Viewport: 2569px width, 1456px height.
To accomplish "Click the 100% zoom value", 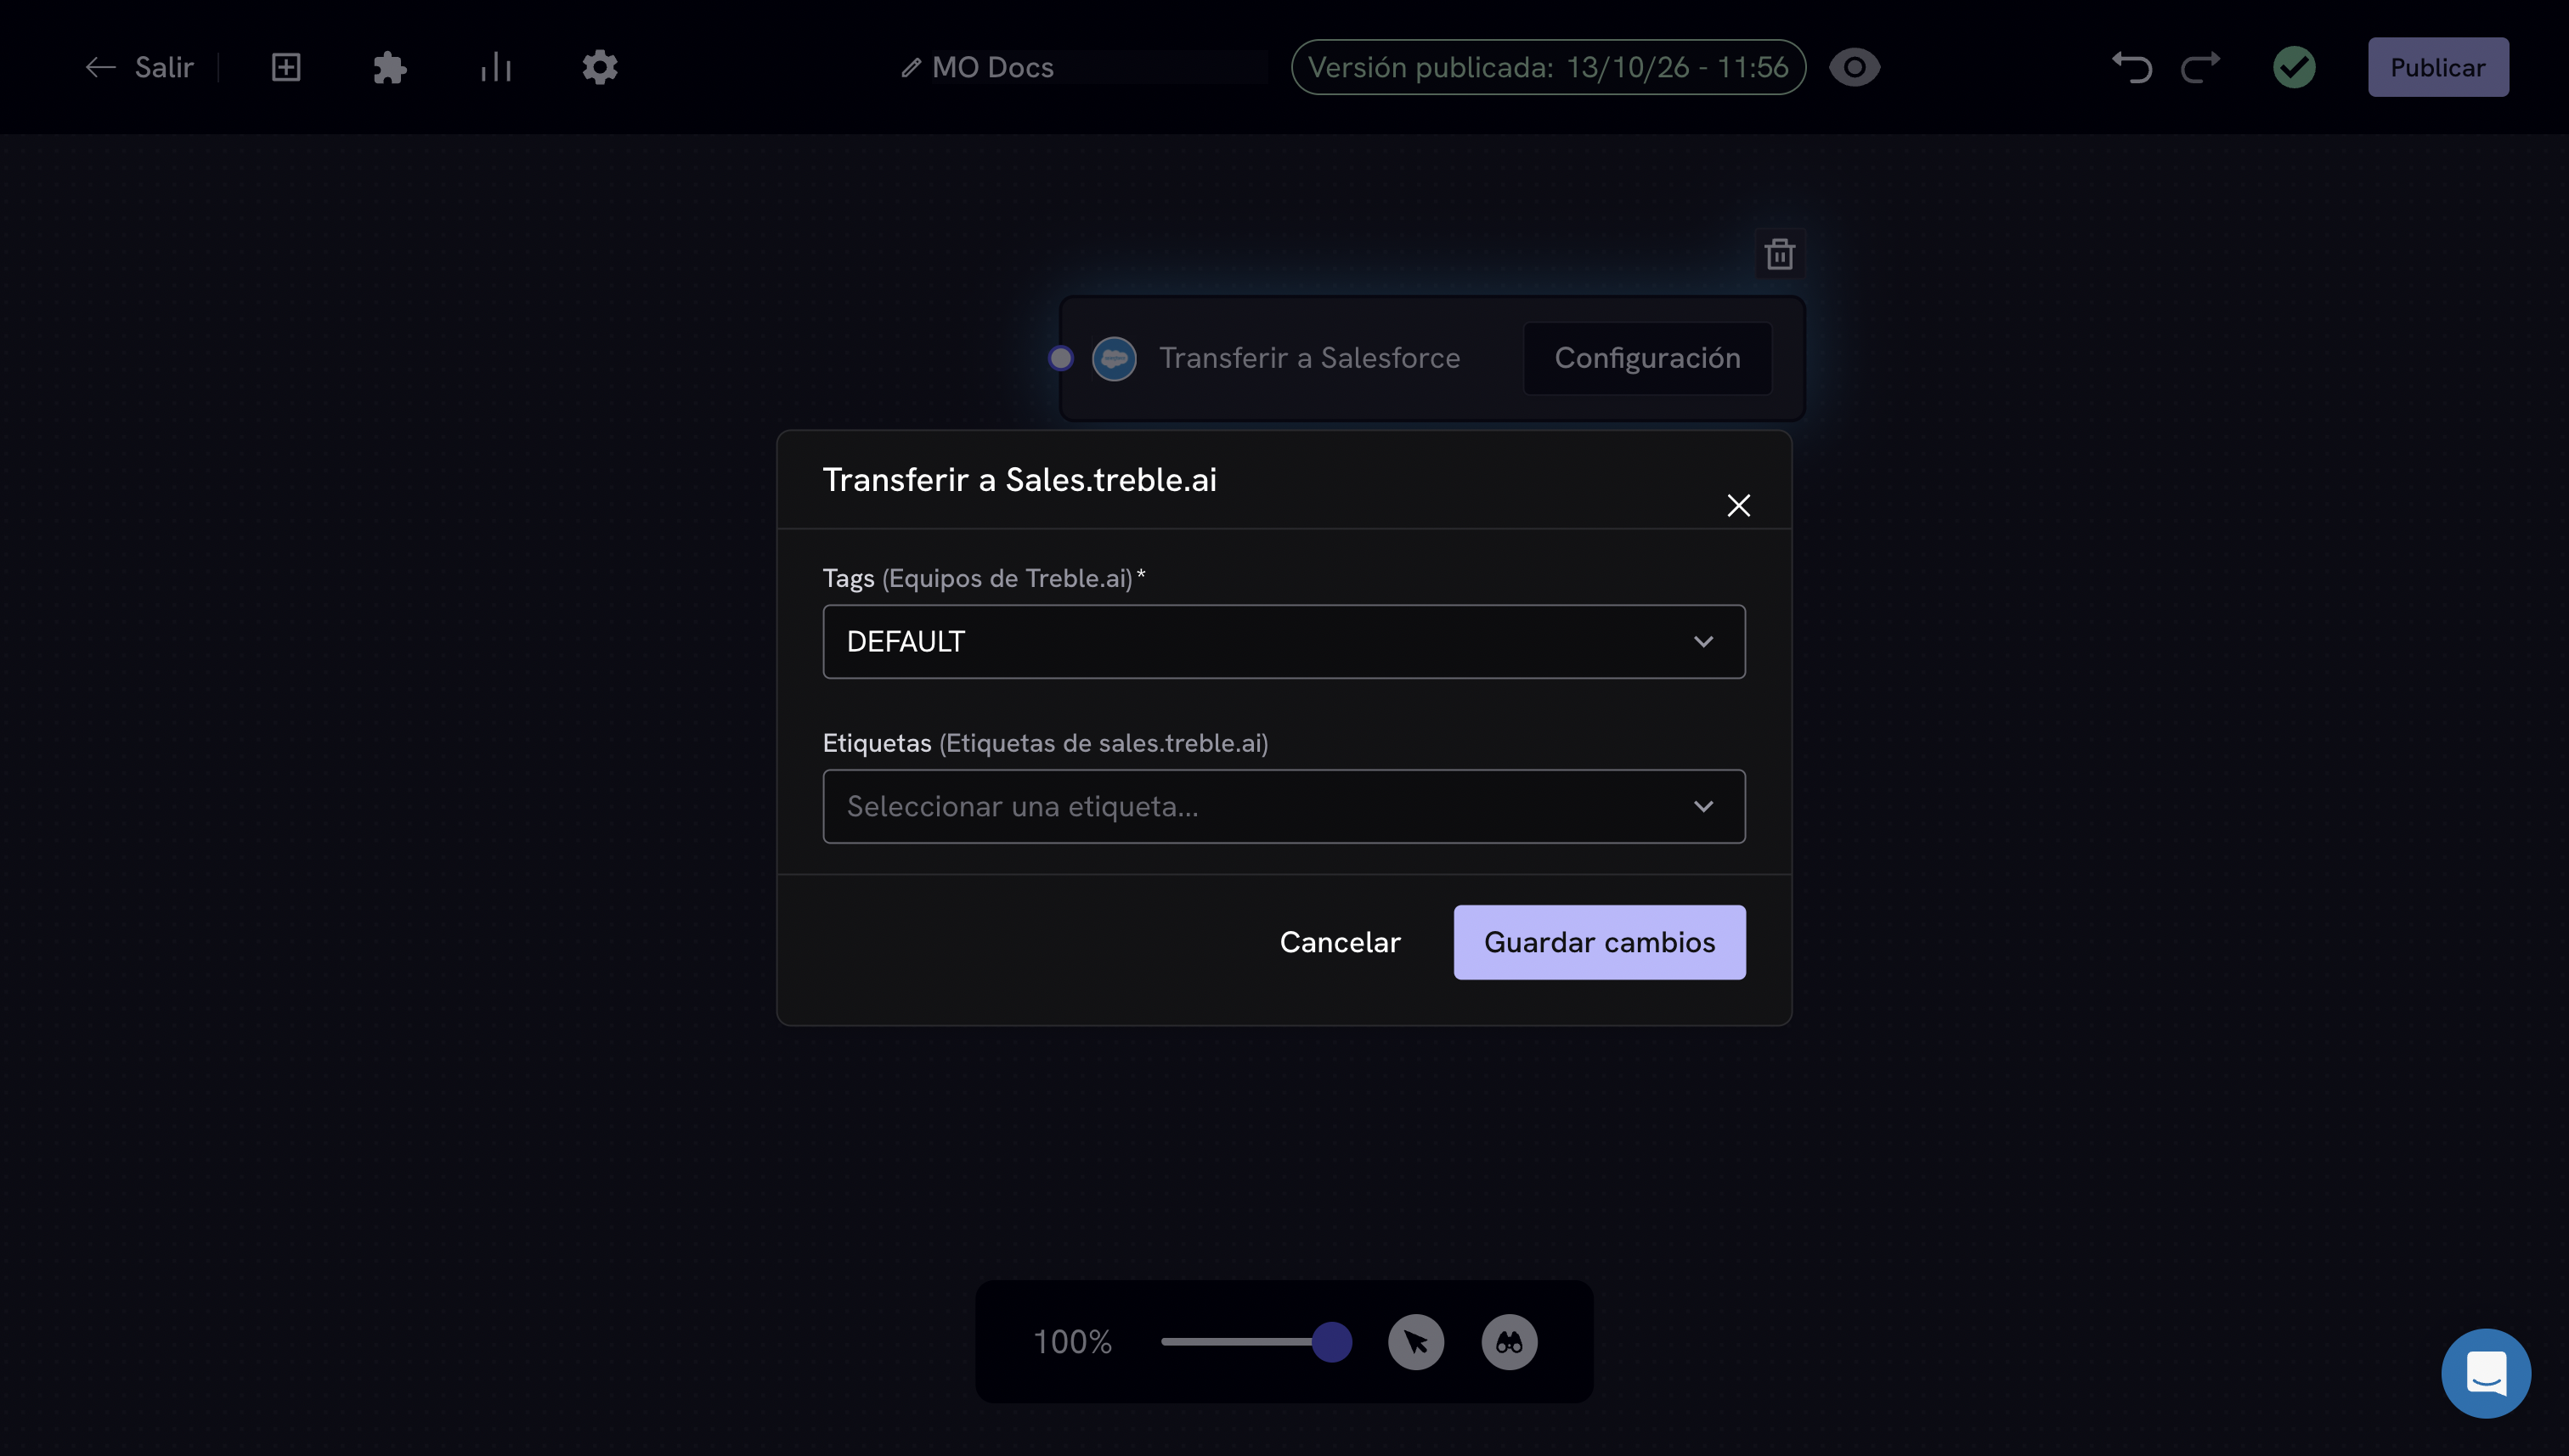I will coord(1072,1342).
